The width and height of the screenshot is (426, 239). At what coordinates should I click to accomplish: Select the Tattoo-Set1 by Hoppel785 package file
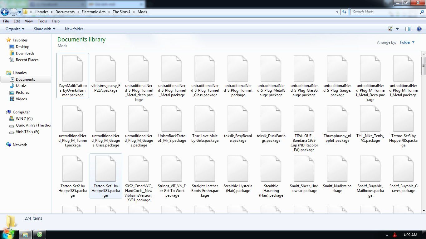(x=105, y=176)
